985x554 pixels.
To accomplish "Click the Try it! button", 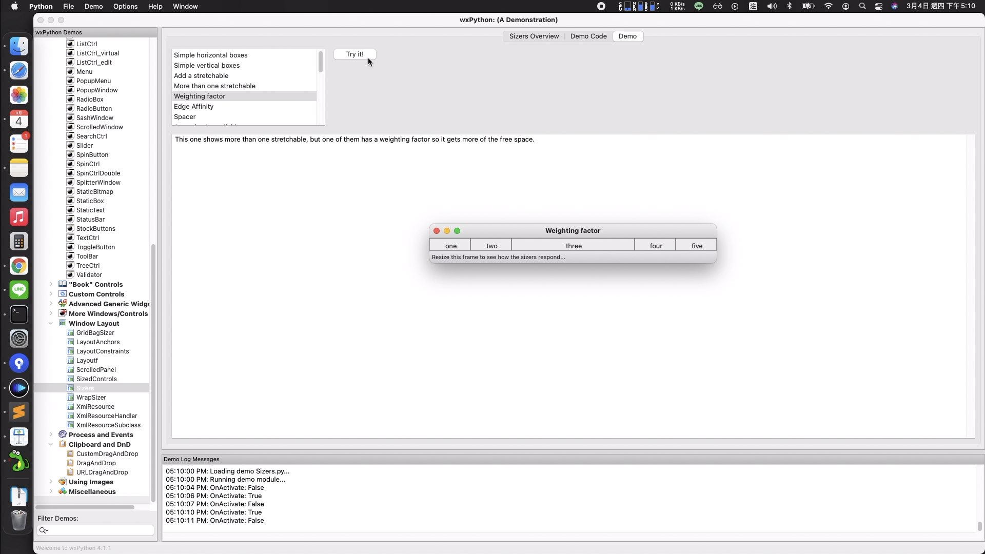I will click(x=354, y=54).
